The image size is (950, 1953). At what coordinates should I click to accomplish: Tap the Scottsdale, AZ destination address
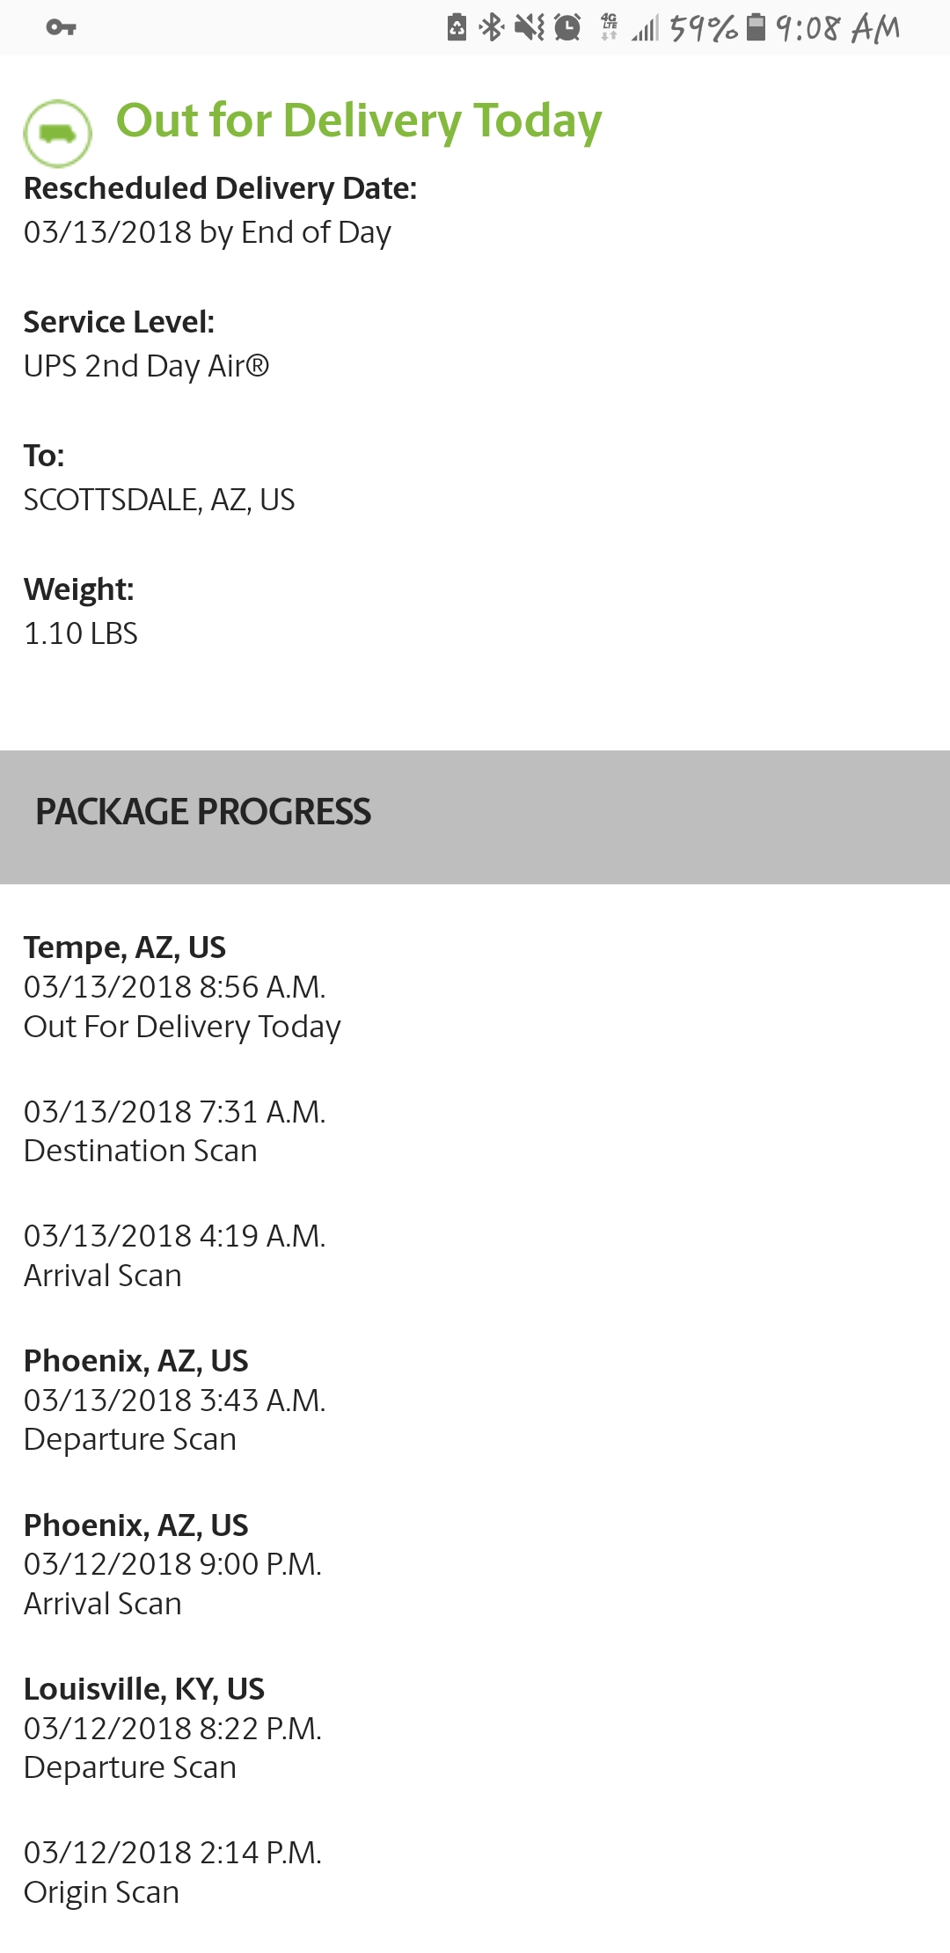[159, 500]
